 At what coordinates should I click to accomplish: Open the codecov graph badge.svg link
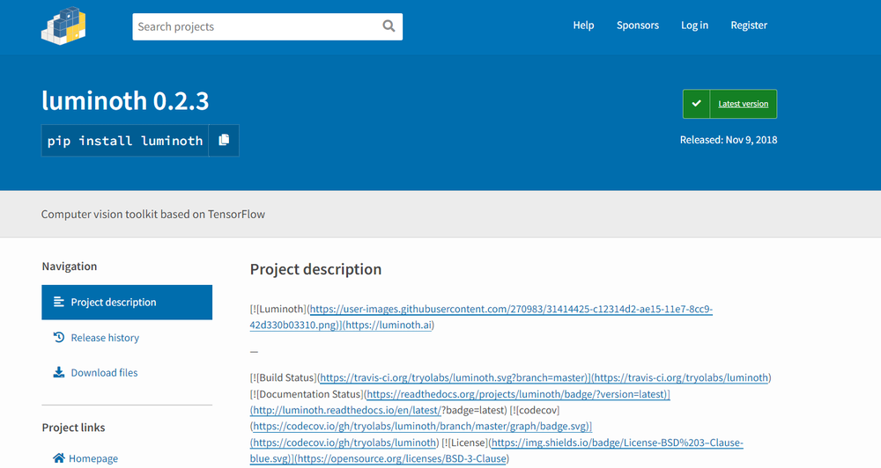pos(420,426)
